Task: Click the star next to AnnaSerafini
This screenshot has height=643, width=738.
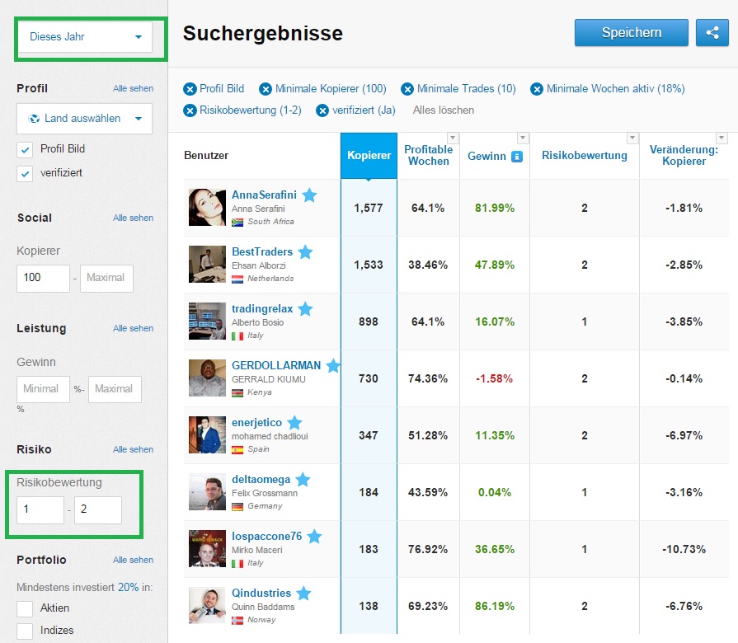Action: click(x=309, y=195)
